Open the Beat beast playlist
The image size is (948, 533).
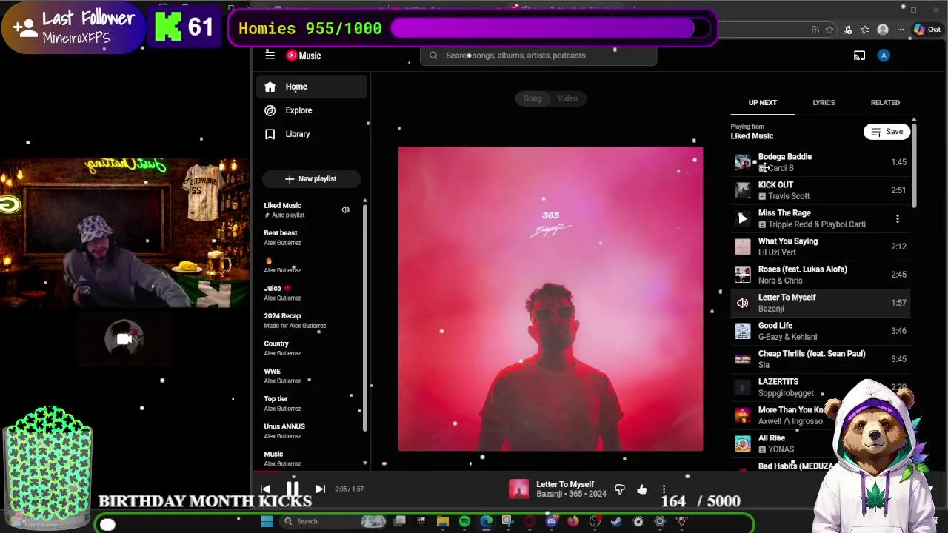tap(310, 238)
